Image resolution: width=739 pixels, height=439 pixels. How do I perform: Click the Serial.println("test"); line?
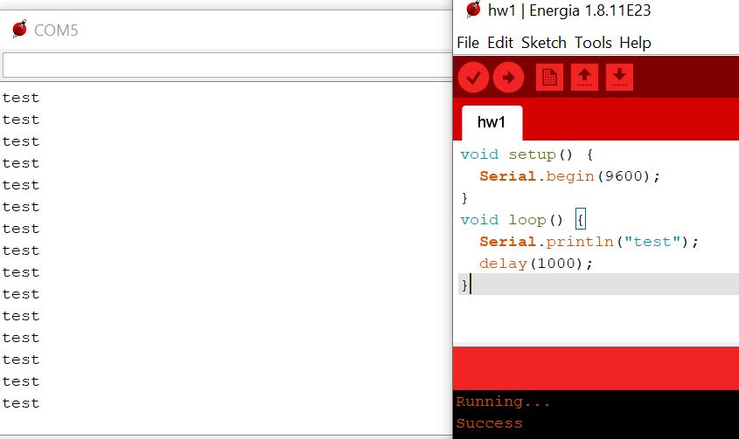(x=589, y=242)
